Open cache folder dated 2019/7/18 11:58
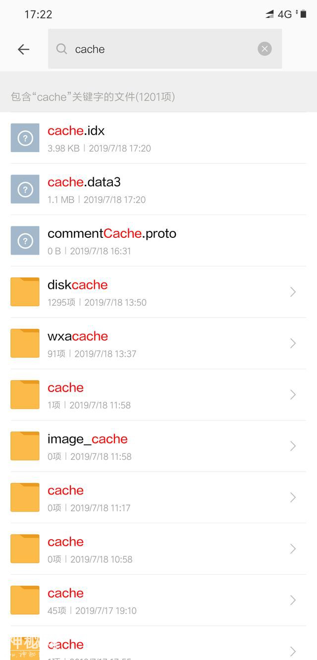The width and height of the screenshot is (317, 660). [x=158, y=394]
